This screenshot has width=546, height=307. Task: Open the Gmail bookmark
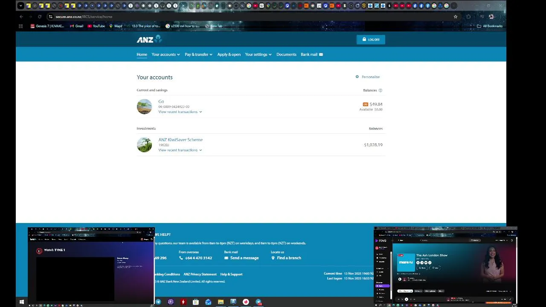pyautogui.click(x=76, y=26)
